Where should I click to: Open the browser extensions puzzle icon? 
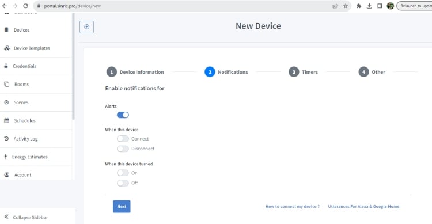359,6
